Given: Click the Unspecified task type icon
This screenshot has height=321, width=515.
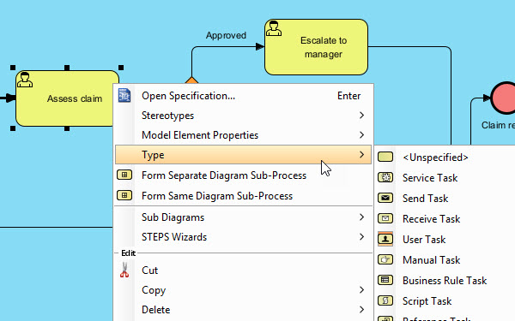Looking at the screenshot, I should (x=385, y=157).
